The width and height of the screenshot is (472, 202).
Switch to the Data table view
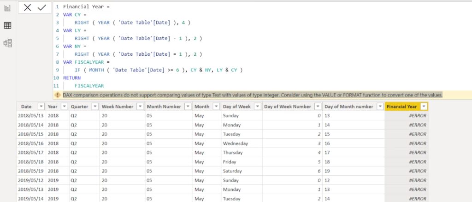(7, 26)
